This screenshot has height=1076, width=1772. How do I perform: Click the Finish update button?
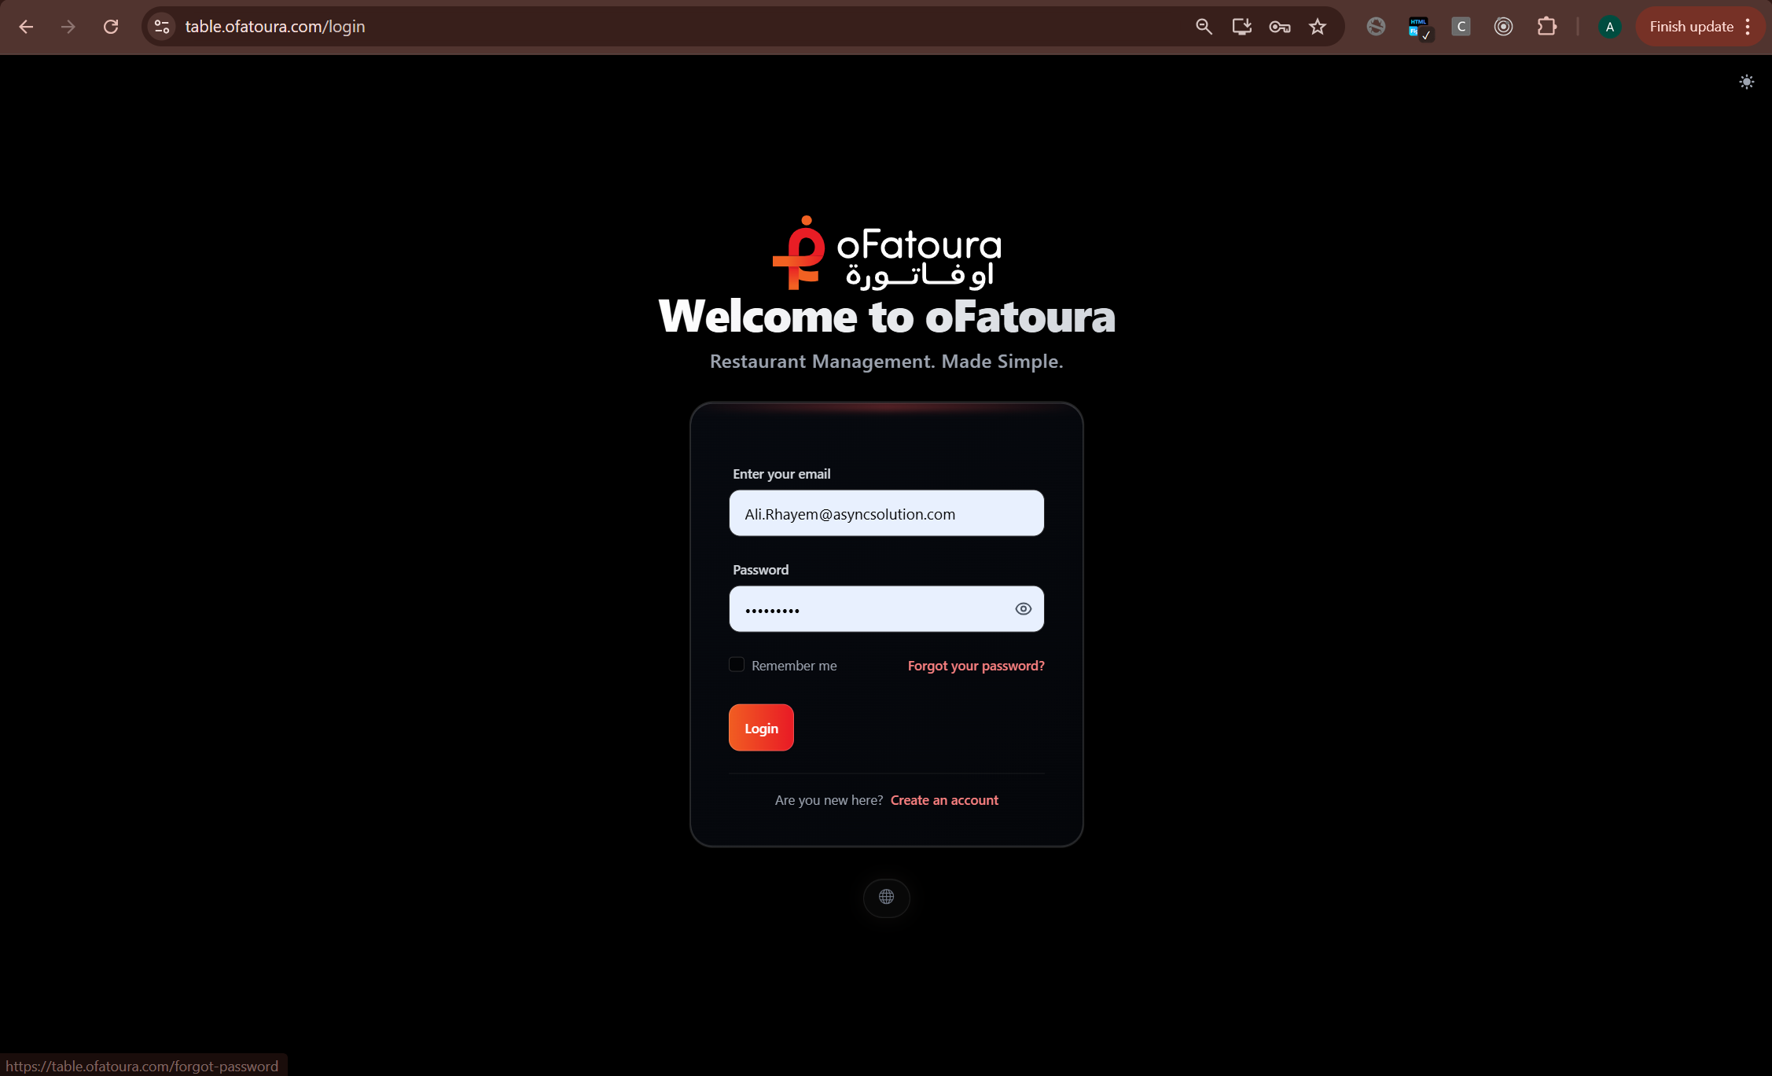(x=1690, y=26)
